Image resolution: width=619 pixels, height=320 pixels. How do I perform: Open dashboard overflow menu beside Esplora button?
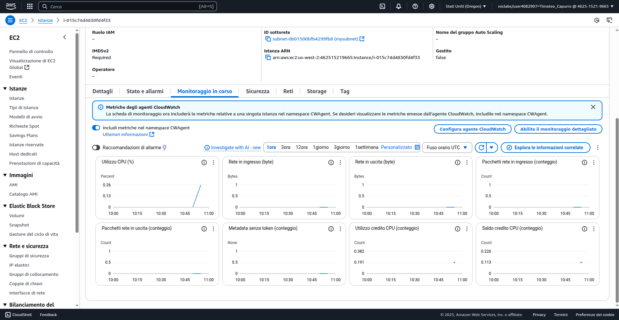pyautogui.click(x=598, y=148)
